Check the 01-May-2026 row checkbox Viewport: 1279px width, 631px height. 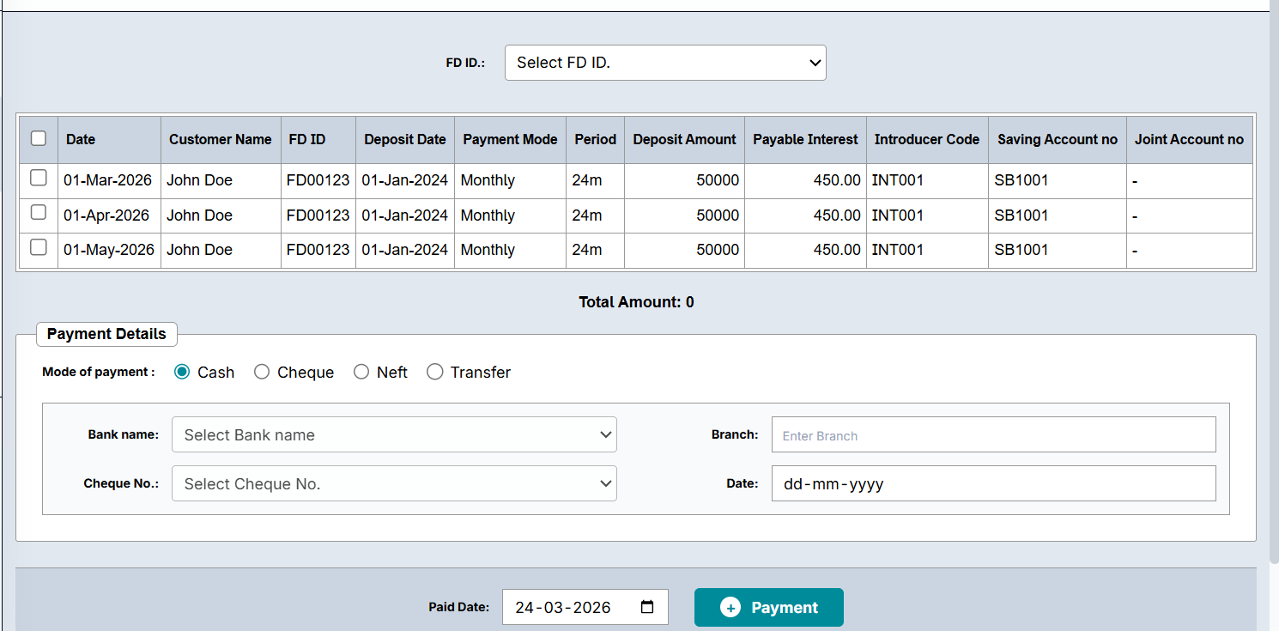tap(39, 248)
